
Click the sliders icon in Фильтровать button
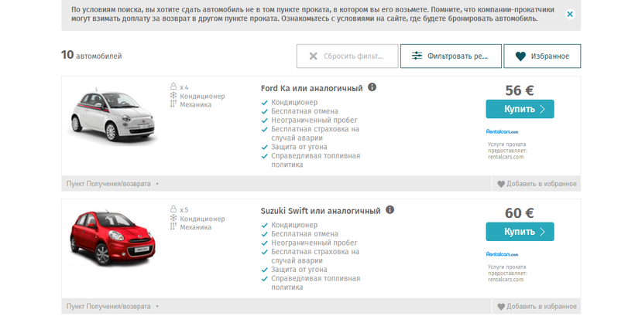point(417,56)
